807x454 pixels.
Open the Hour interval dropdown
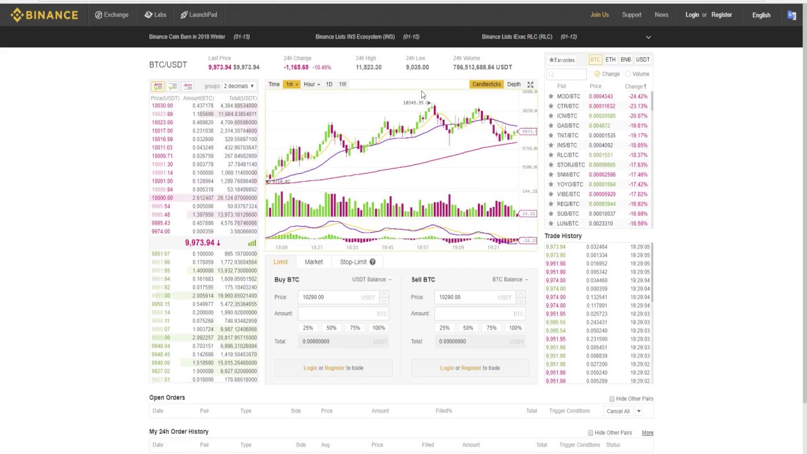point(311,84)
